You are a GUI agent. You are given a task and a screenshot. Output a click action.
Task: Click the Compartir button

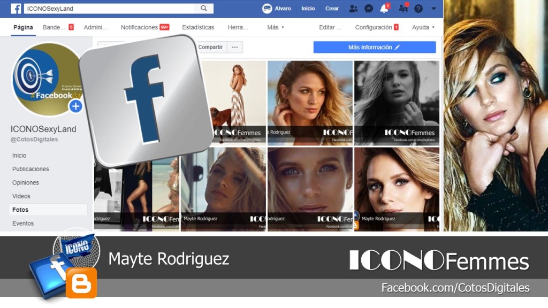coord(210,47)
